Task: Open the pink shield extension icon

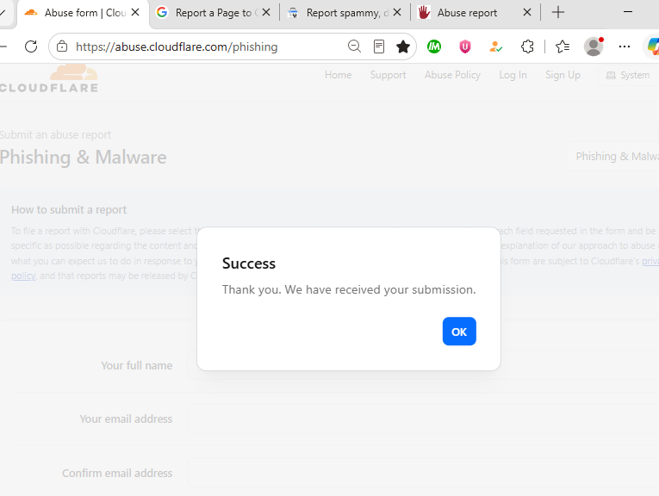Action: 465,46
